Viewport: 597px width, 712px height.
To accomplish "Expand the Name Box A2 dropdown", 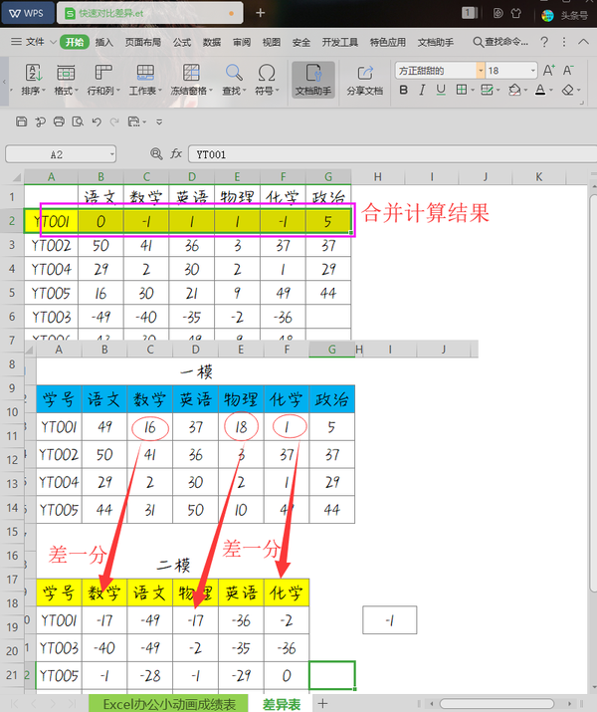I will click(111, 154).
